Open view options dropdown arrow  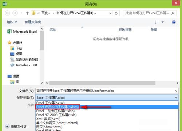[x=163, y=22]
